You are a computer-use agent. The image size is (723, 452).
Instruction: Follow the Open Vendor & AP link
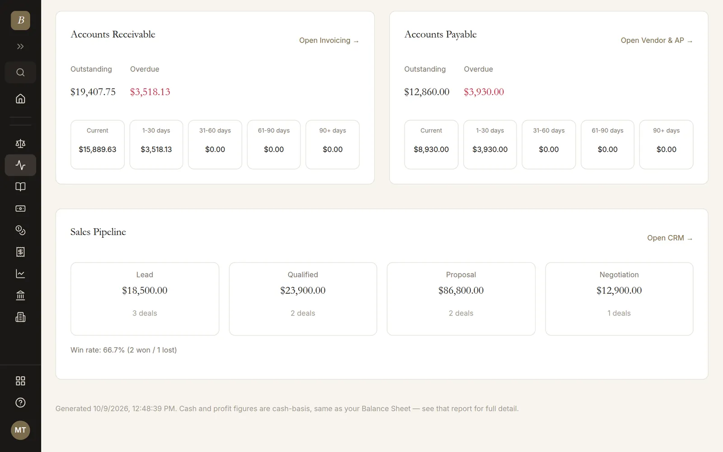[x=657, y=41]
